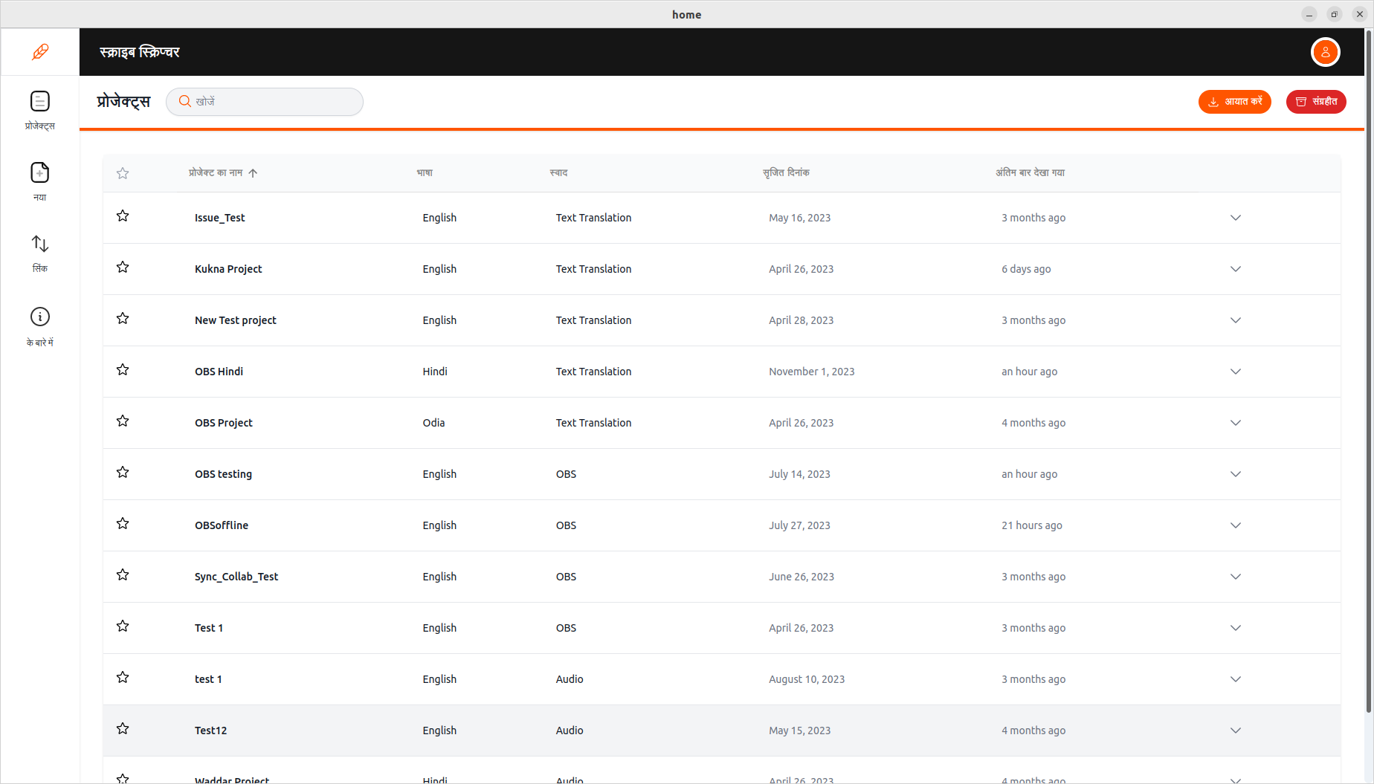Expand the OBSoffline row chevron
Viewport: 1374px width, 784px height.
pos(1236,525)
